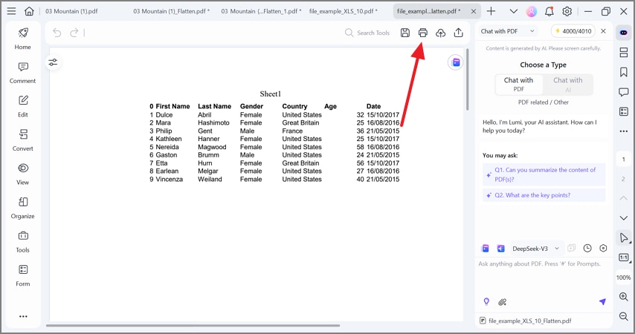
Task: Click the Ask anything about PDF input
Action: pyautogui.click(x=544, y=277)
